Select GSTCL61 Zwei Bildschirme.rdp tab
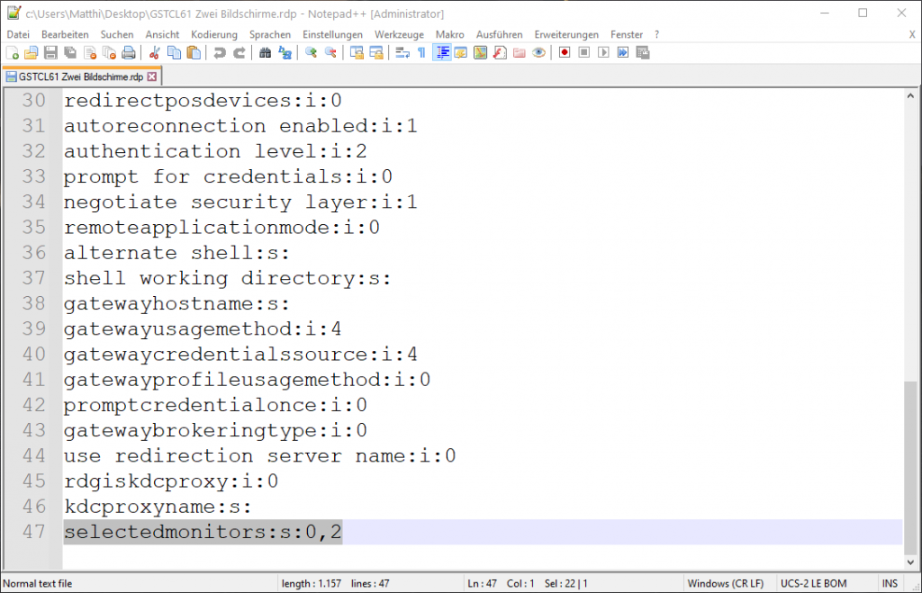The image size is (922, 593). click(80, 77)
